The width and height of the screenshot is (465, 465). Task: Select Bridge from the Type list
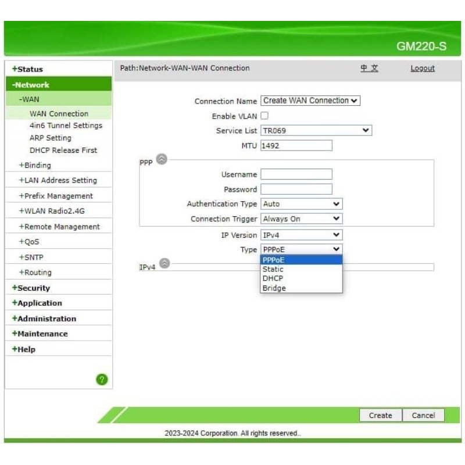274,288
